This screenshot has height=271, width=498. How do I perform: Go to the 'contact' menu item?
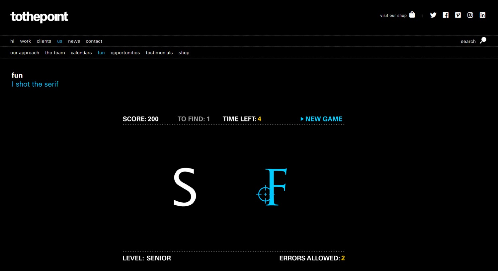94,41
